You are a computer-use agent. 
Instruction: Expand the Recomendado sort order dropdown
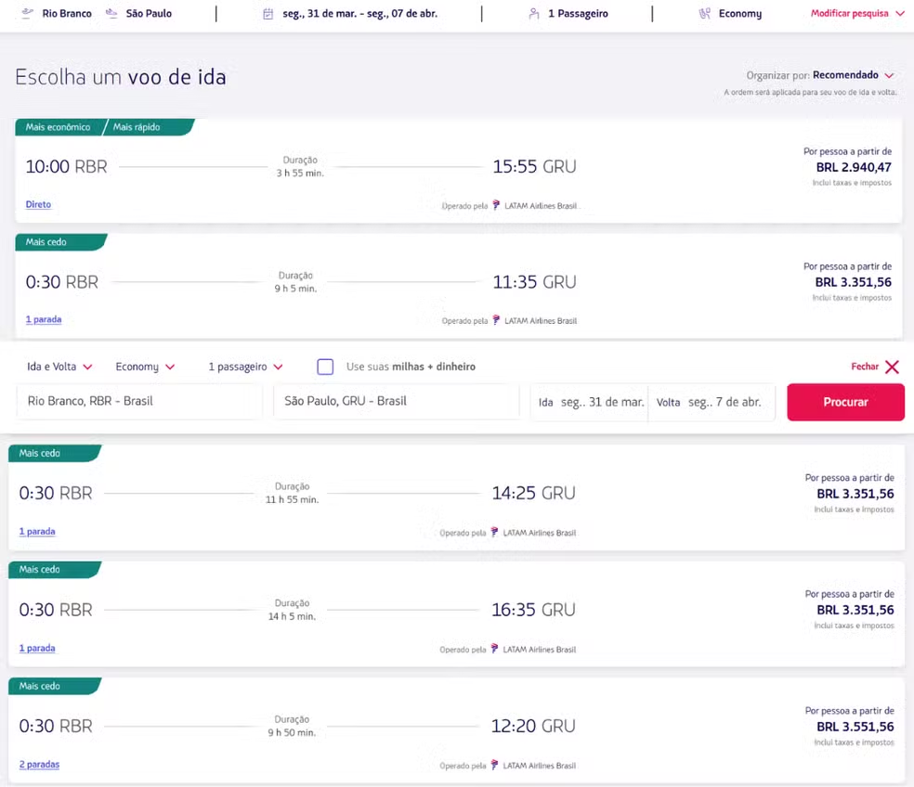coord(854,75)
